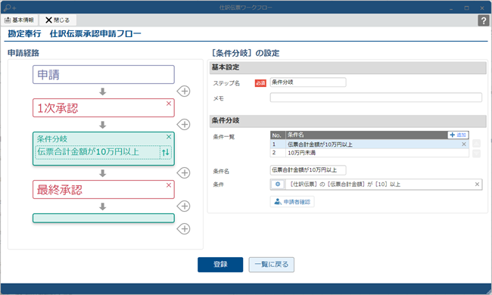492x295 pixels.
Task: Remove the 最終承認 step with its X
Action: coord(169,185)
